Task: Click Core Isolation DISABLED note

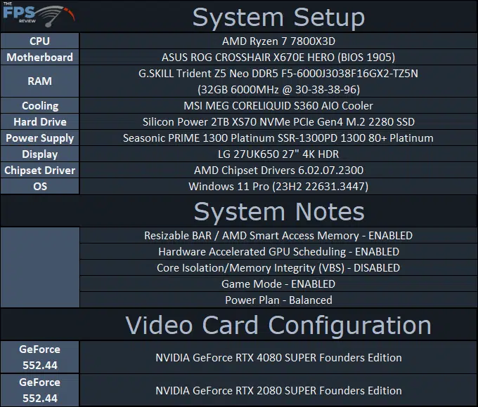Action: pos(278,268)
